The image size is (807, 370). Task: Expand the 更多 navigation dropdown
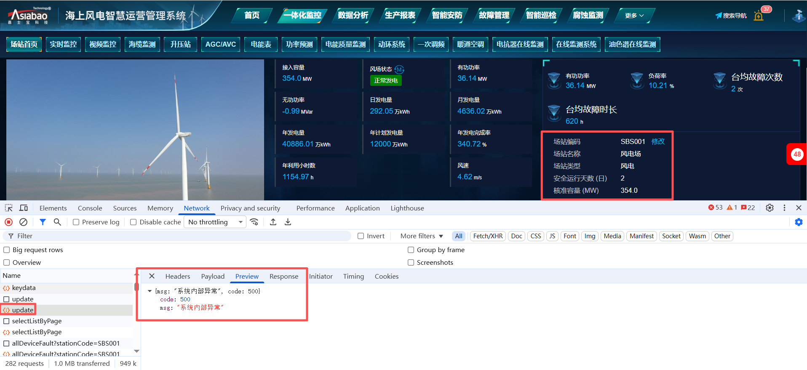click(x=634, y=16)
